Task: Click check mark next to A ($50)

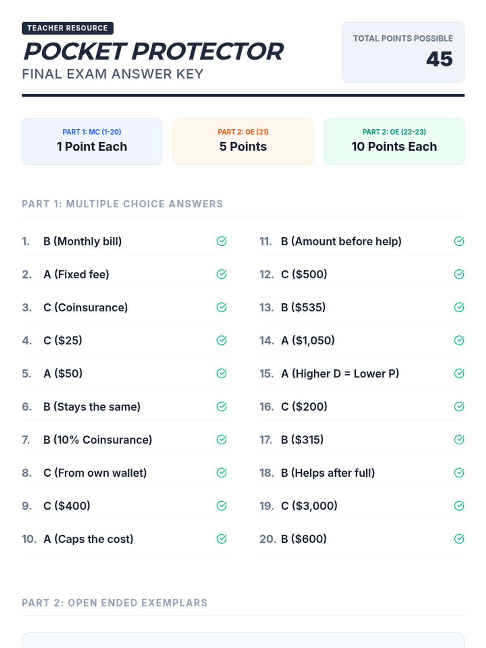Action: [x=222, y=373]
